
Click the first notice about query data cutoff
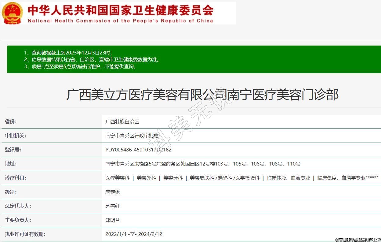(x=68, y=52)
